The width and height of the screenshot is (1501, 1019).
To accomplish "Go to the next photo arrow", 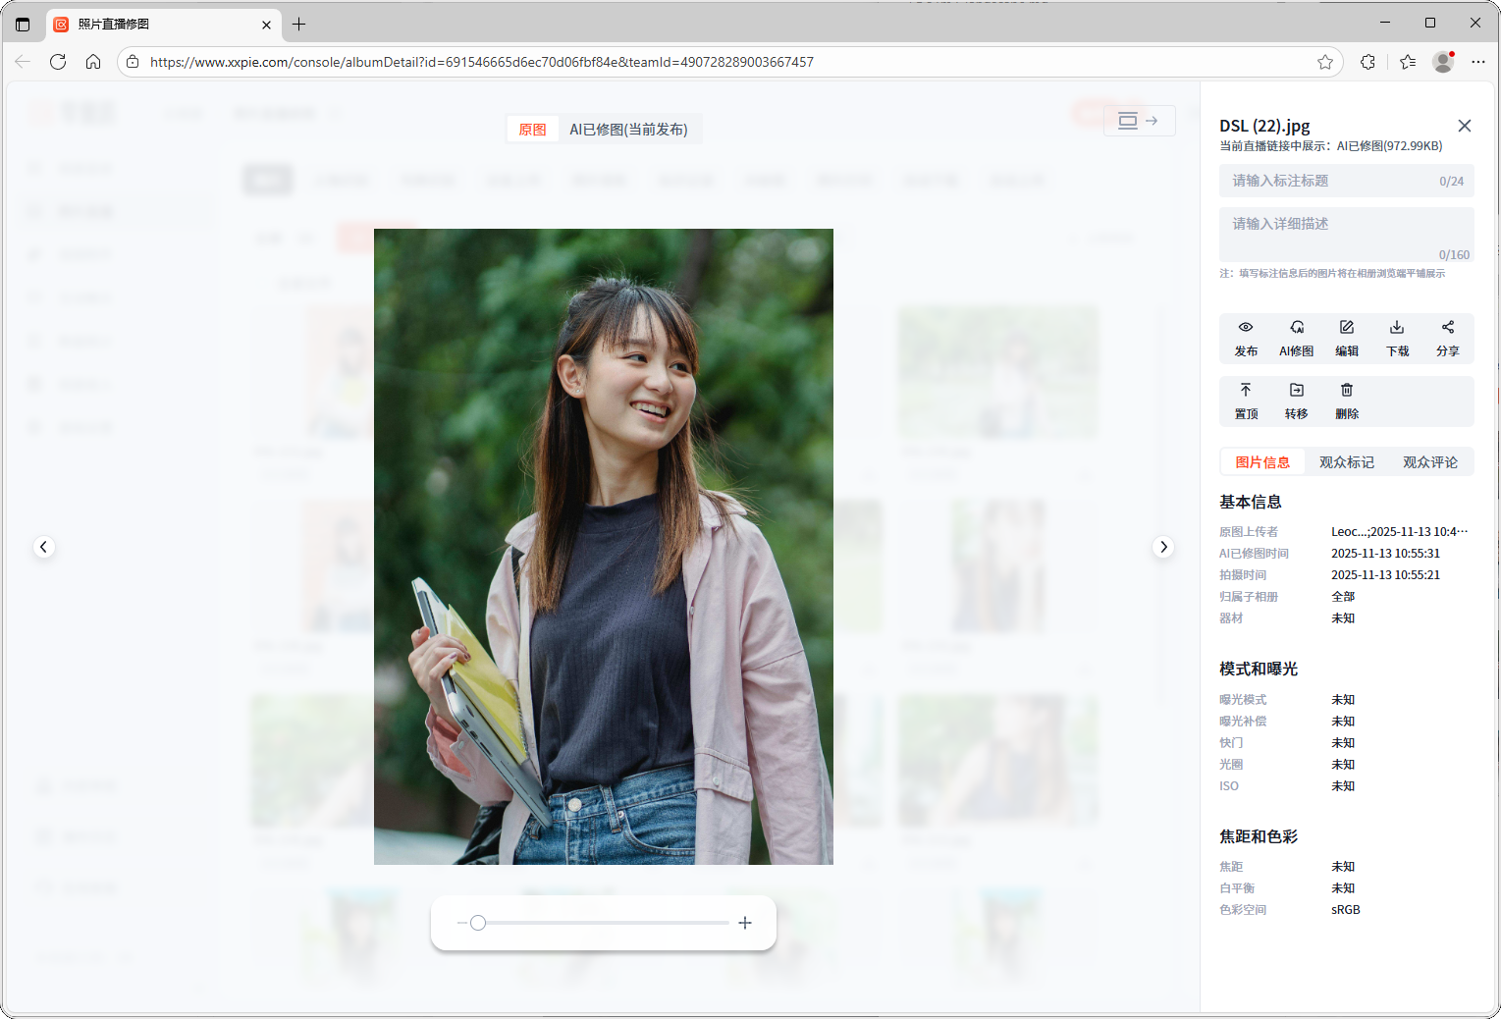I will coord(1163,547).
